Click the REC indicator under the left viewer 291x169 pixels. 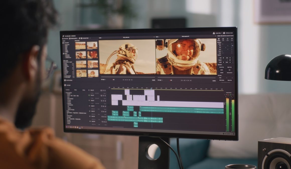point(113,80)
